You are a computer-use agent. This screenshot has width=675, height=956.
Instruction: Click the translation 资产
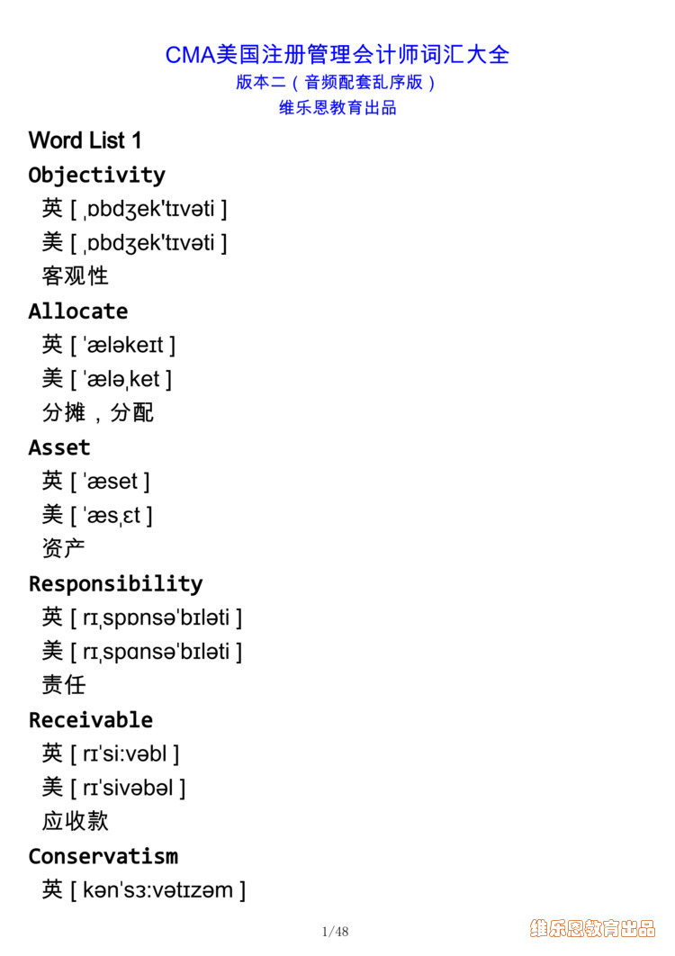pyautogui.click(x=63, y=548)
